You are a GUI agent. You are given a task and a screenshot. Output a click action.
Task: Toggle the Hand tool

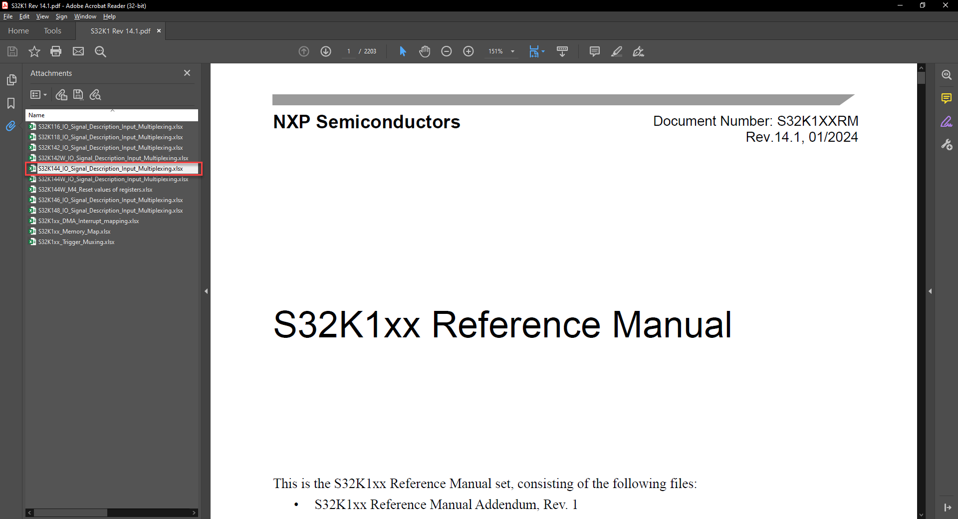425,51
